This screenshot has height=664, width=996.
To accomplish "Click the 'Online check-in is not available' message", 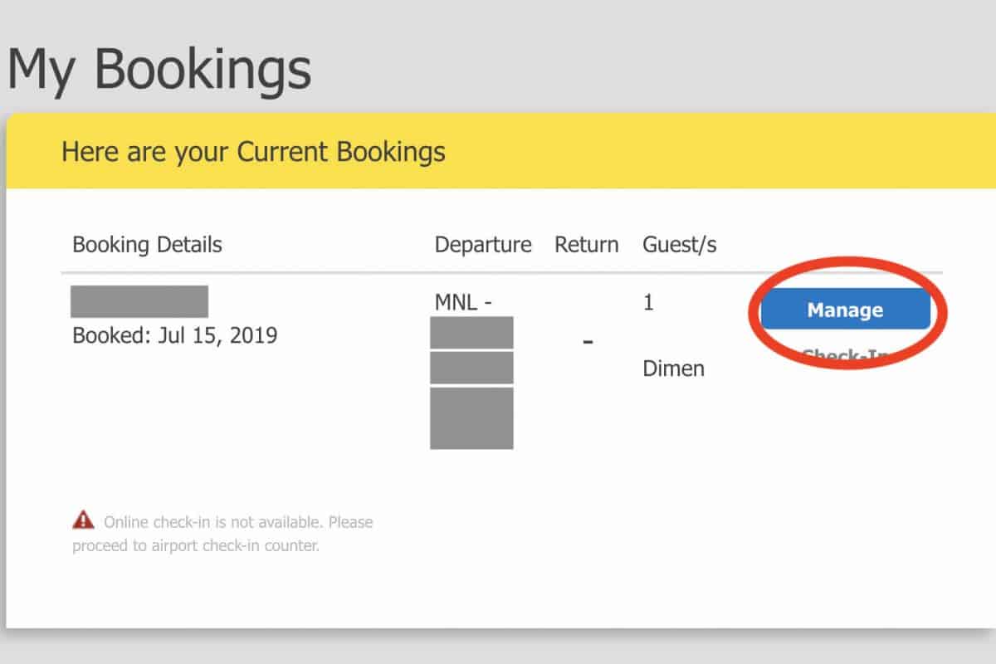I will [237, 522].
